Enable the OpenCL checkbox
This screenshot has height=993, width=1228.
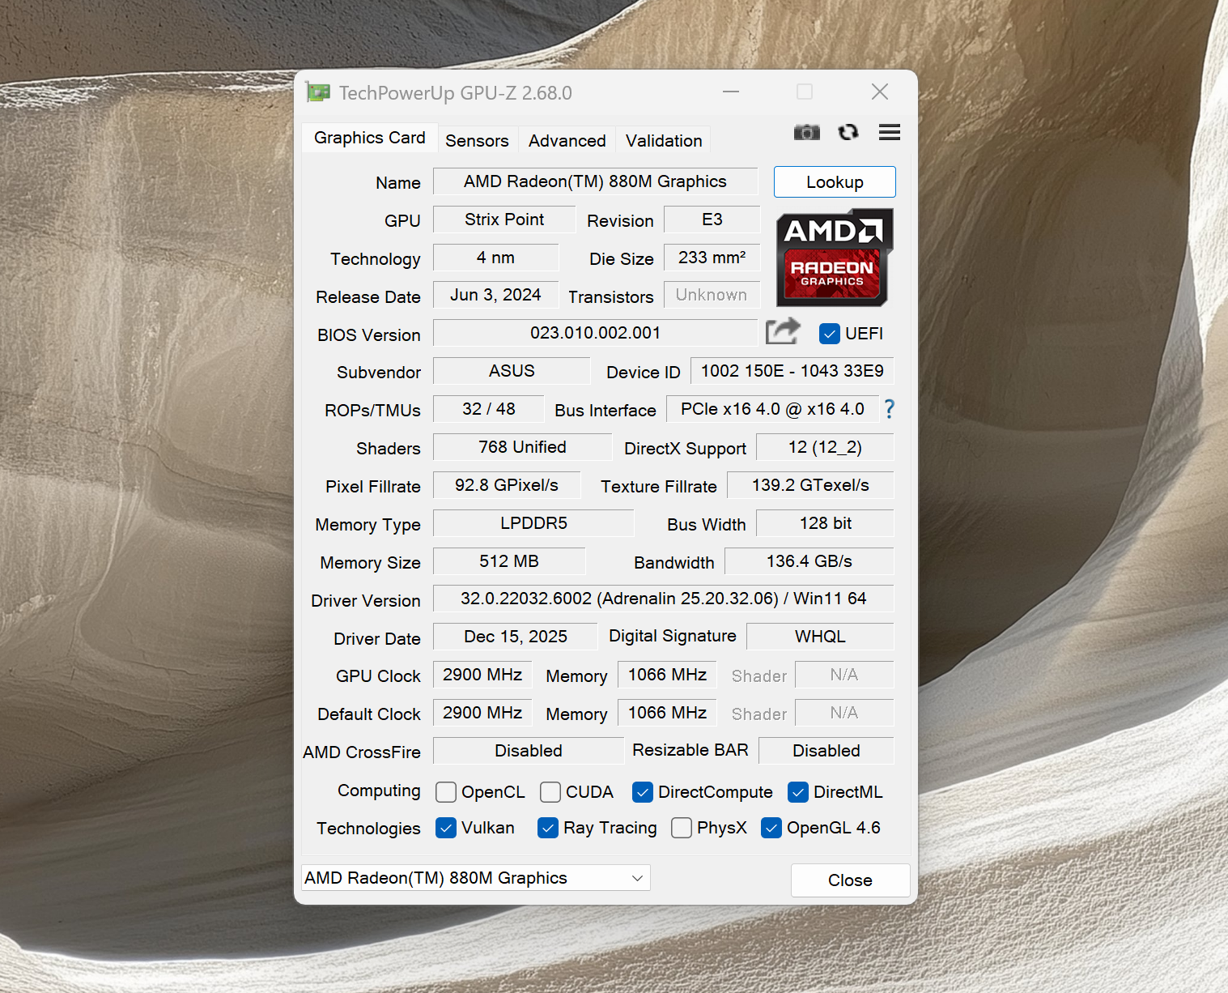pyautogui.click(x=446, y=792)
